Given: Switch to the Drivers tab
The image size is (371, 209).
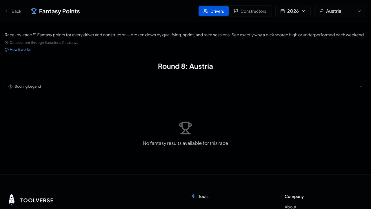Looking at the screenshot, I should (214, 11).
